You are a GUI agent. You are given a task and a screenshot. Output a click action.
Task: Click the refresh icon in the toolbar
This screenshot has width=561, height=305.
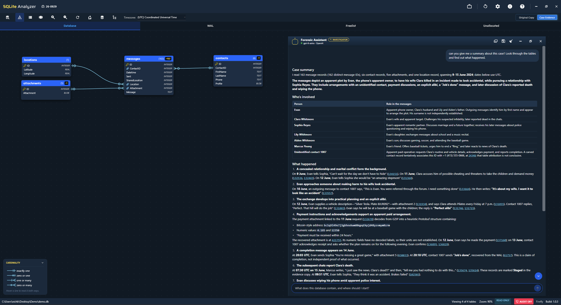point(77,17)
